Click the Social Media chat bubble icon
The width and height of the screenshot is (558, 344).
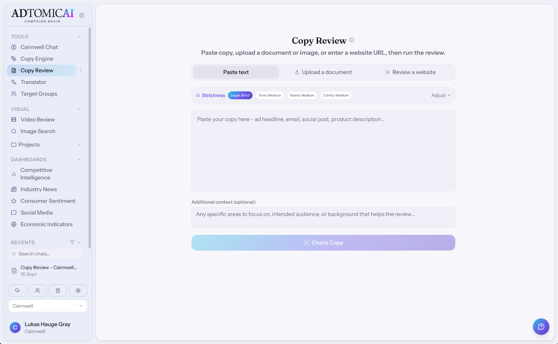pos(14,213)
